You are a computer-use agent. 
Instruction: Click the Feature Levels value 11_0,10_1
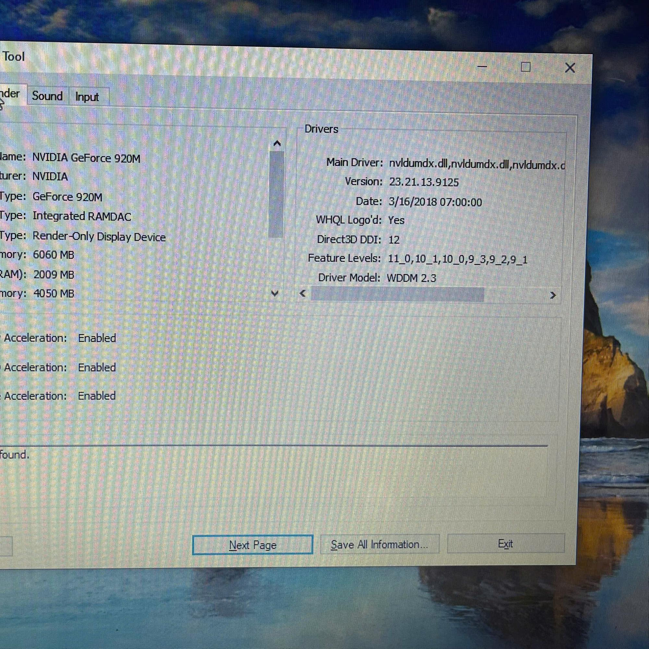(458, 259)
